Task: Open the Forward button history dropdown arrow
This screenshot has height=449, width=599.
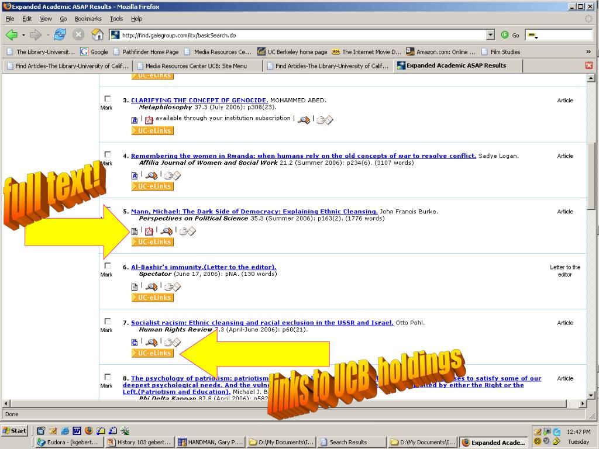Action: (47, 35)
